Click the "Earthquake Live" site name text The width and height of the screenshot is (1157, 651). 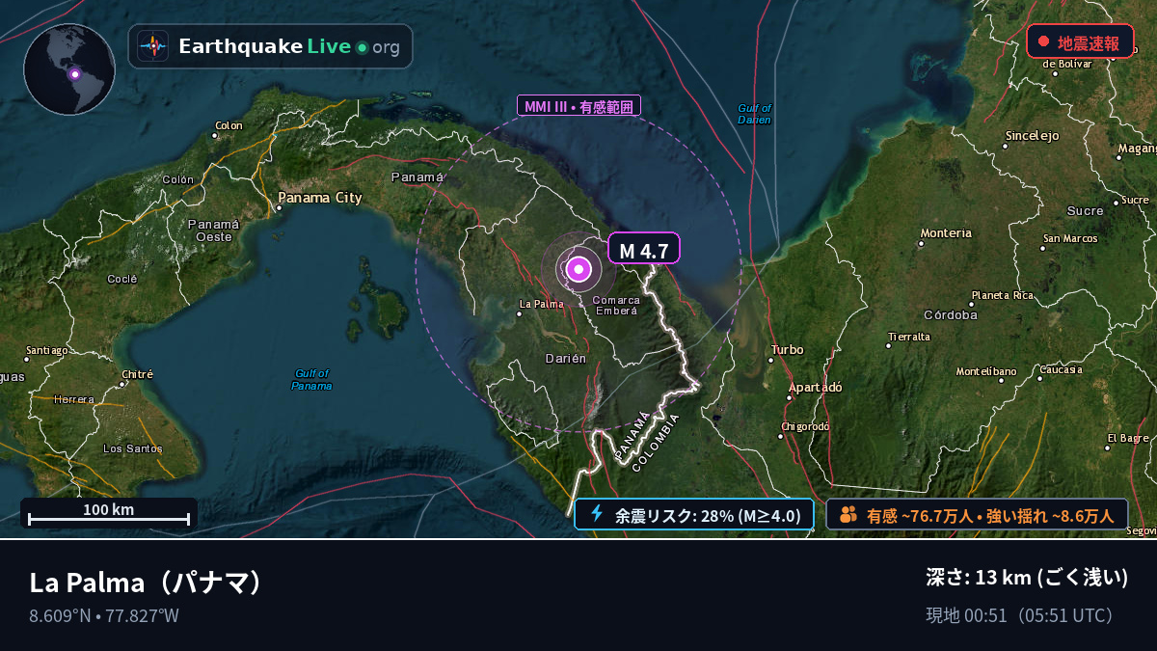click(265, 46)
